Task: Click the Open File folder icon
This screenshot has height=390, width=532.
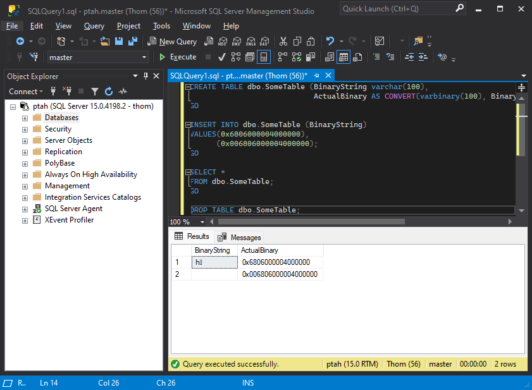Action: [x=105, y=41]
